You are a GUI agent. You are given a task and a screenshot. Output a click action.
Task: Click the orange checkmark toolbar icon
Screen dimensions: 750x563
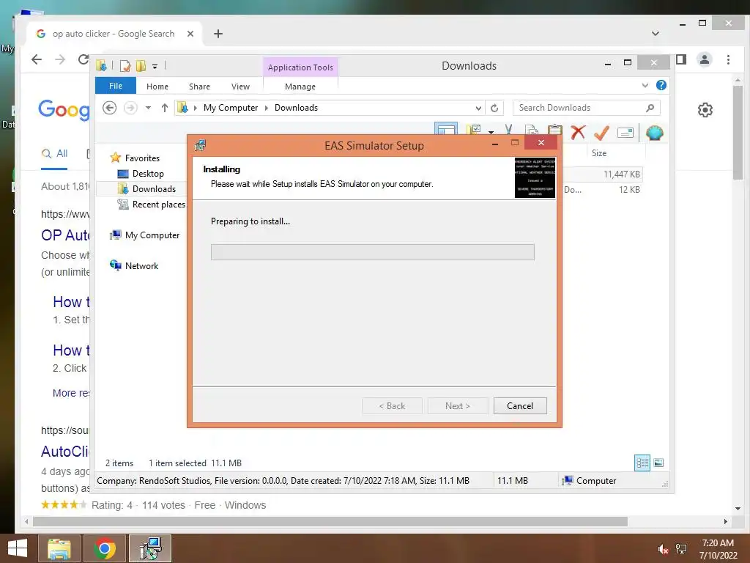point(602,132)
